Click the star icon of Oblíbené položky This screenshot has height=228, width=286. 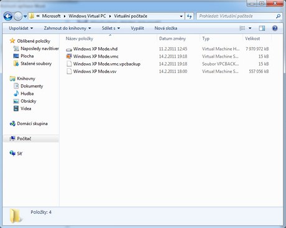(12, 41)
